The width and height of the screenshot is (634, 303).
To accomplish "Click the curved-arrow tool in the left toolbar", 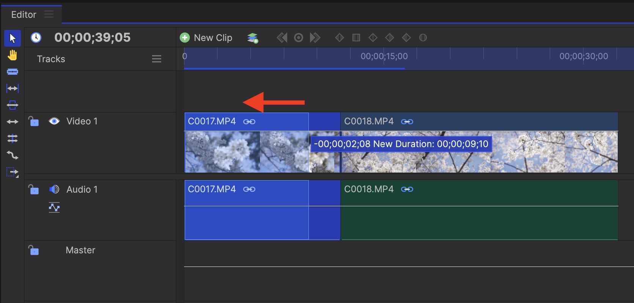I will (12, 155).
